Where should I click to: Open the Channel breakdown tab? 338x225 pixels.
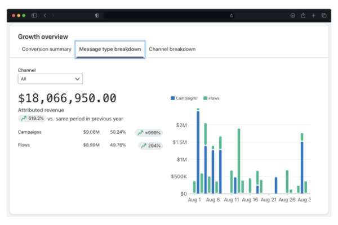(x=172, y=49)
